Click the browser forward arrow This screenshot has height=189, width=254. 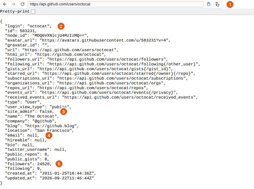pos(14,4)
